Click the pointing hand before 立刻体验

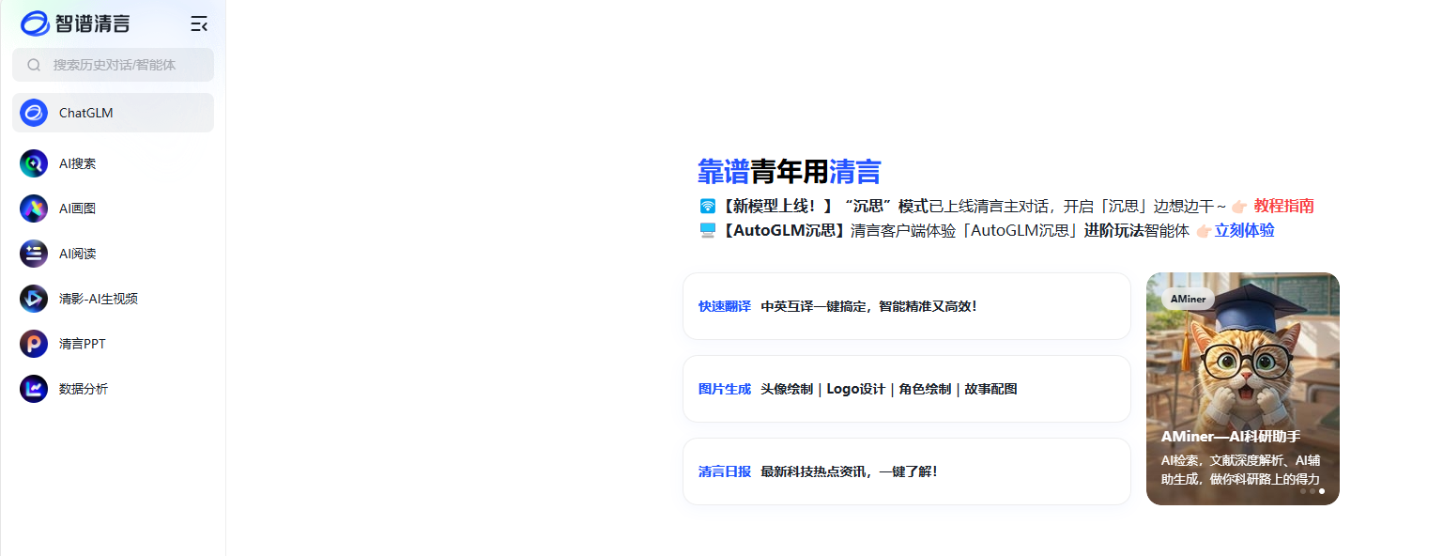(x=1204, y=231)
